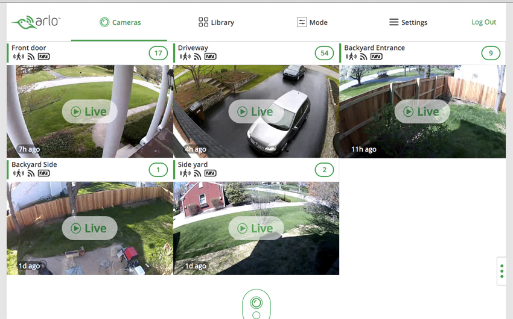Start Live view on Backyard Entrance camera
This screenshot has width=513, height=319.
pos(422,111)
